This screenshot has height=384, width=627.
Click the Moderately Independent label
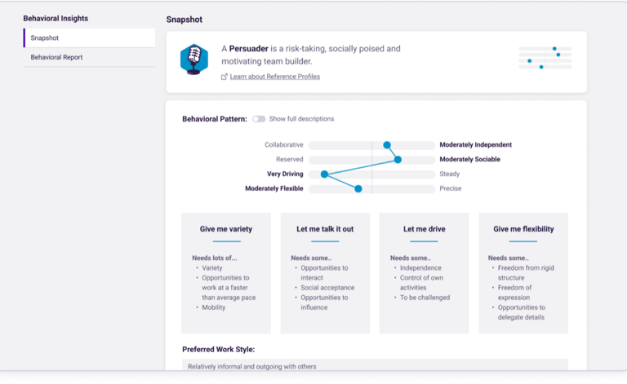click(x=476, y=145)
